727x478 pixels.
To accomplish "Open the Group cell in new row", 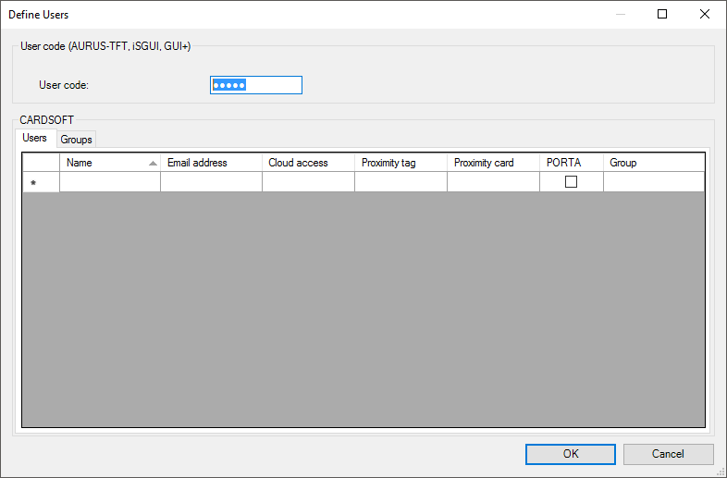I will 653,183.
